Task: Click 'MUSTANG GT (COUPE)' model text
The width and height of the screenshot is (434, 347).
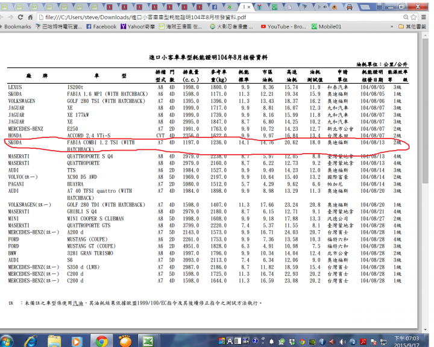Action: click(91, 246)
